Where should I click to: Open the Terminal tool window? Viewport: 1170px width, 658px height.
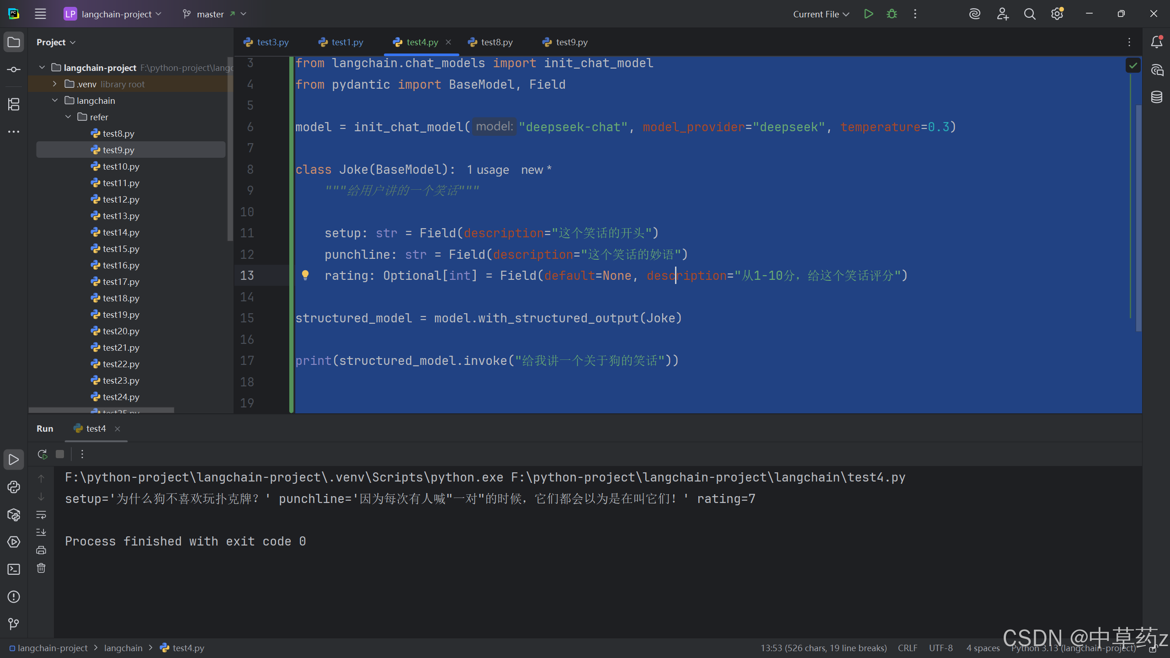tap(14, 569)
